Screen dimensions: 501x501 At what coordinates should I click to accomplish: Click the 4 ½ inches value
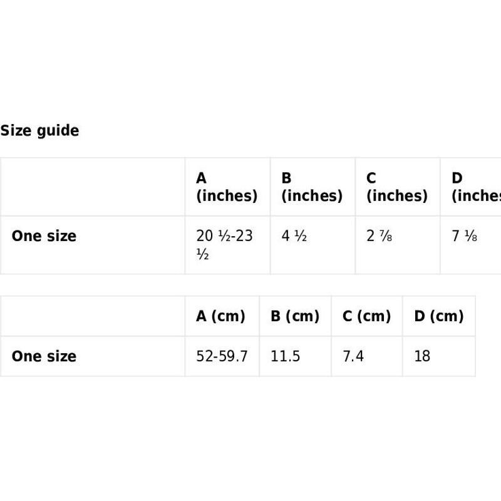[294, 236]
